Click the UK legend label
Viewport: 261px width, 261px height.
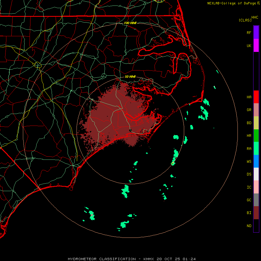[249, 46]
